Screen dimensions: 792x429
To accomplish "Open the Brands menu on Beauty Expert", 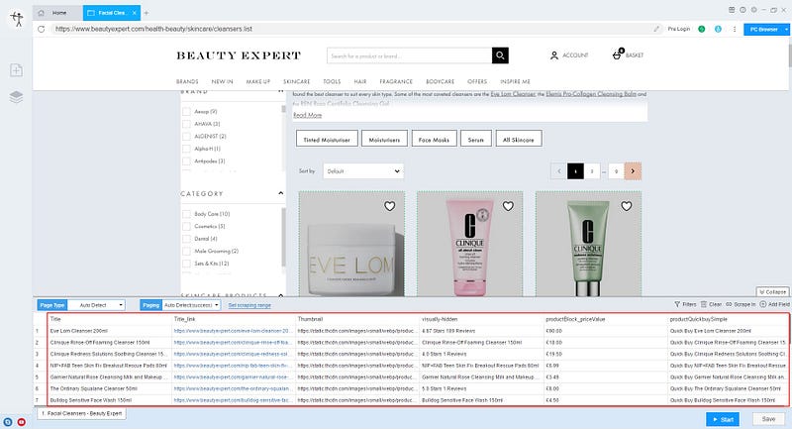I will point(187,81).
